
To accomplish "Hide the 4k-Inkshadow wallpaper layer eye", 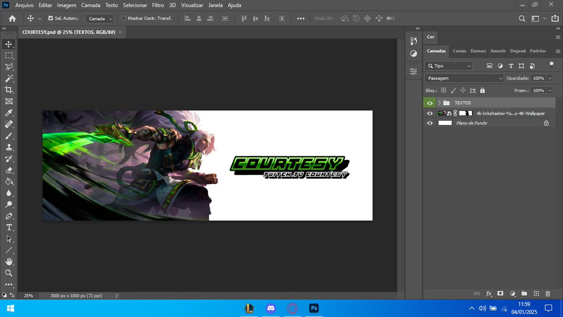I will tap(430, 113).
